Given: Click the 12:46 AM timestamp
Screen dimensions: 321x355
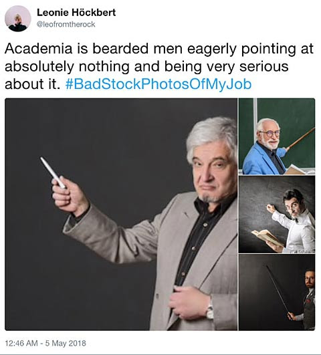Looking at the screenshot, I should point(21,343).
